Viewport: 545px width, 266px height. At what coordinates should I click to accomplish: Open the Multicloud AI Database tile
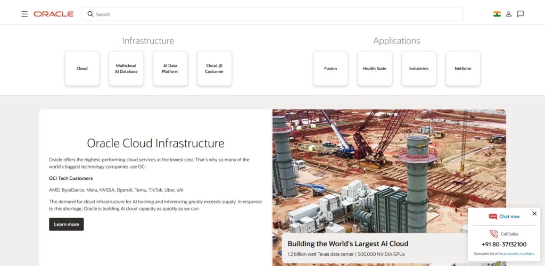click(126, 69)
